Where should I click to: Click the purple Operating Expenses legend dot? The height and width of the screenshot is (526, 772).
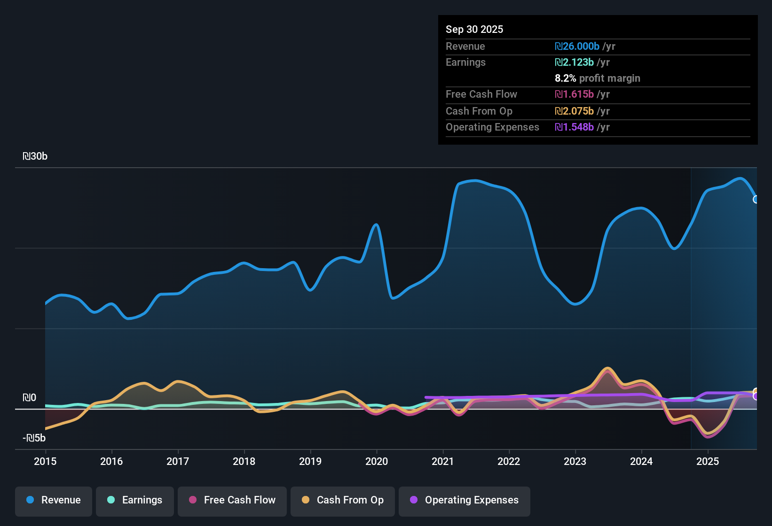tap(414, 500)
